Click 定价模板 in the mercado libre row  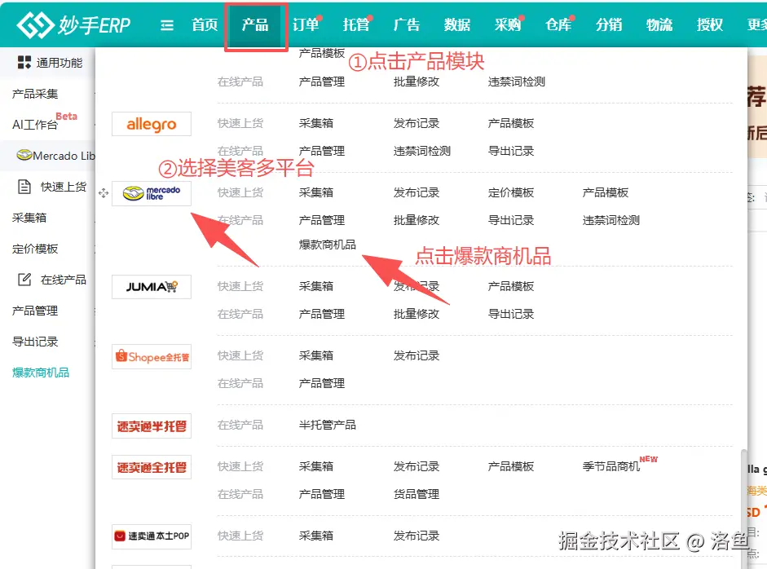(x=511, y=192)
